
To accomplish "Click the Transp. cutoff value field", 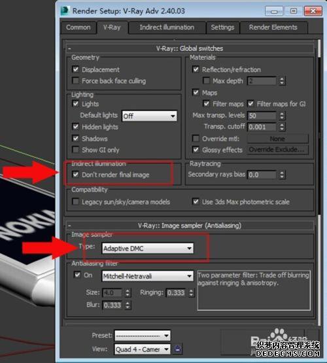I will (262, 127).
